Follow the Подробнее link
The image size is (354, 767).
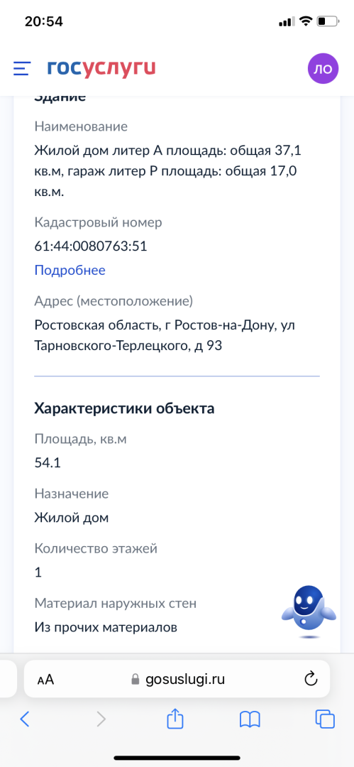tap(70, 270)
